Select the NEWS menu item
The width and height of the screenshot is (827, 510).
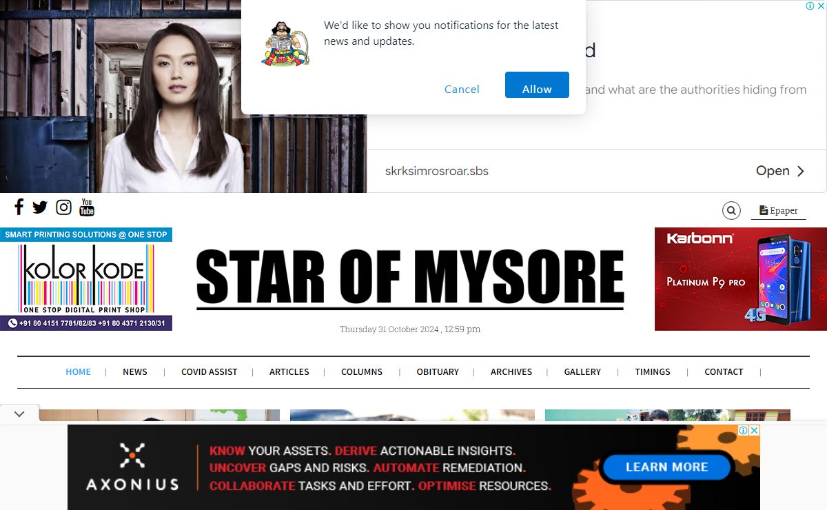(x=135, y=371)
